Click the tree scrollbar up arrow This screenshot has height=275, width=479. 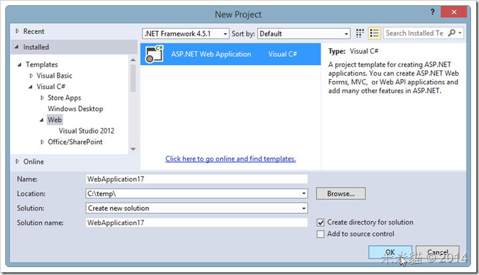tap(133, 60)
